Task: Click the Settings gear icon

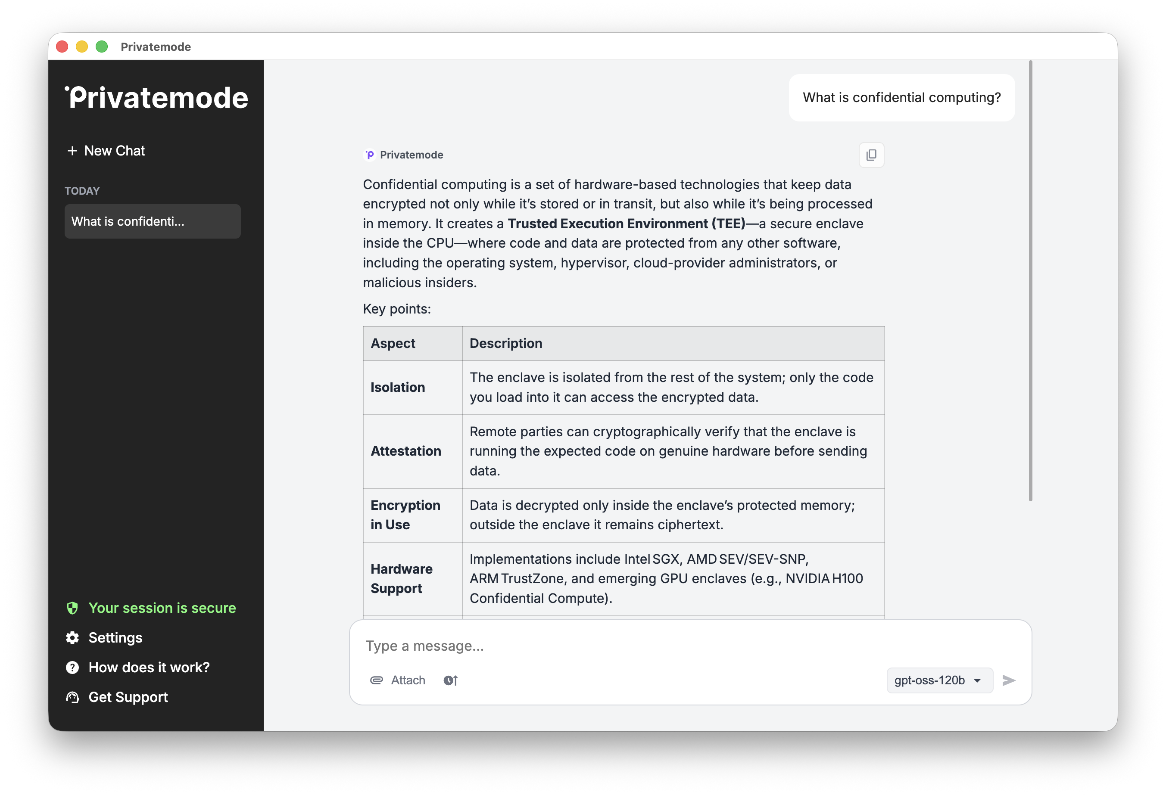Action: [x=72, y=637]
